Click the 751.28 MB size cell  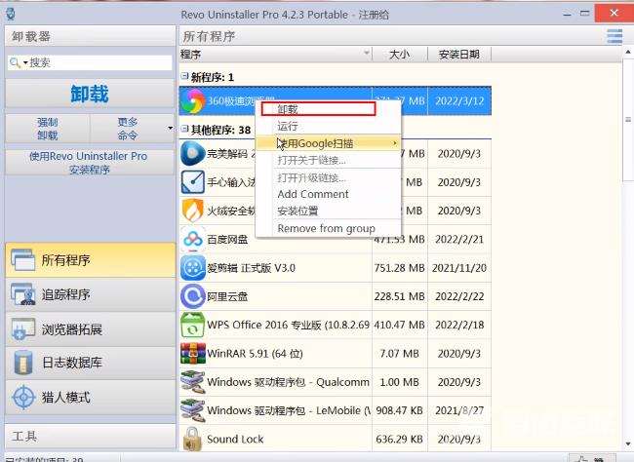click(x=400, y=268)
